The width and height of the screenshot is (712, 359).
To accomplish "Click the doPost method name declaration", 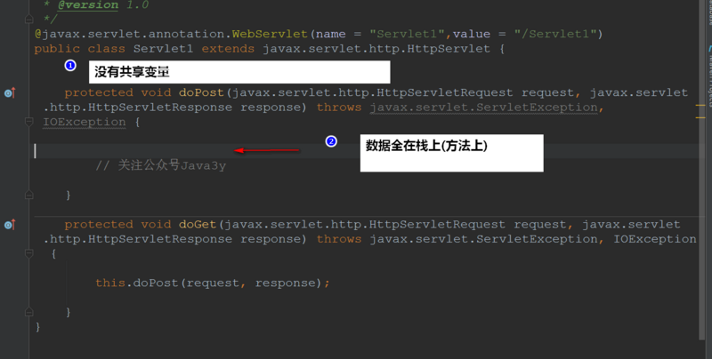I will (x=201, y=92).
